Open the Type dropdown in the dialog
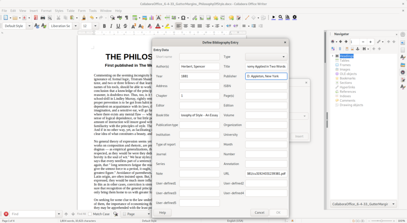Screen dimensions: 407x223 (266, 57)
